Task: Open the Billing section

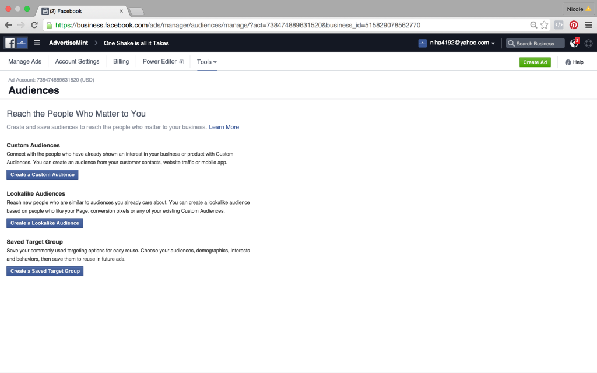Action: [x=121, y=61]
